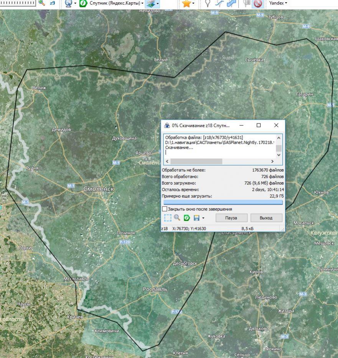Click the green Yandex map icon in toolbar
Screen dimensions: 338x358
coord(83,3)
